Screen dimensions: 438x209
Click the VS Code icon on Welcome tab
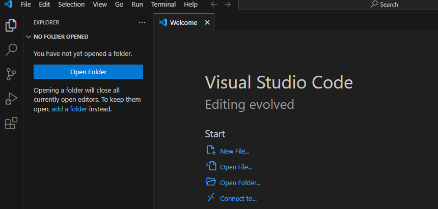coord(163,22)
